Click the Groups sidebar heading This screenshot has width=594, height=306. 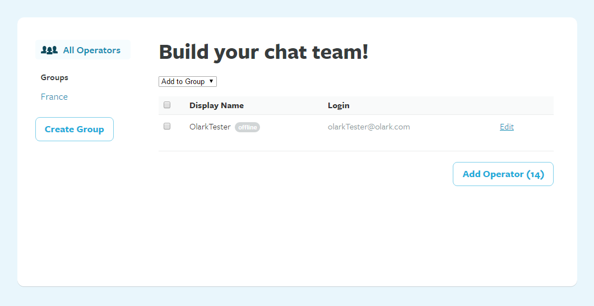(x=54, y=78)
